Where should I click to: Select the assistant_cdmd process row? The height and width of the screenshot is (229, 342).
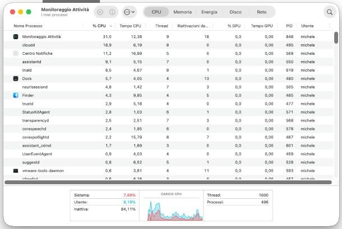click(x=168, y=146)
